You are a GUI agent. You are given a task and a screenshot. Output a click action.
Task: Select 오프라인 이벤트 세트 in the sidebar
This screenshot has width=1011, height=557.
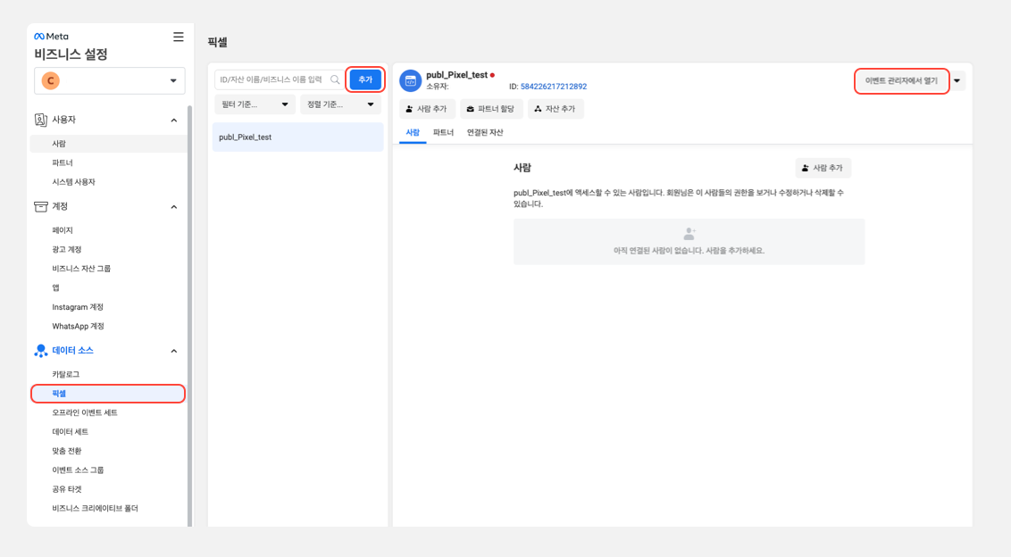point(85,412)
